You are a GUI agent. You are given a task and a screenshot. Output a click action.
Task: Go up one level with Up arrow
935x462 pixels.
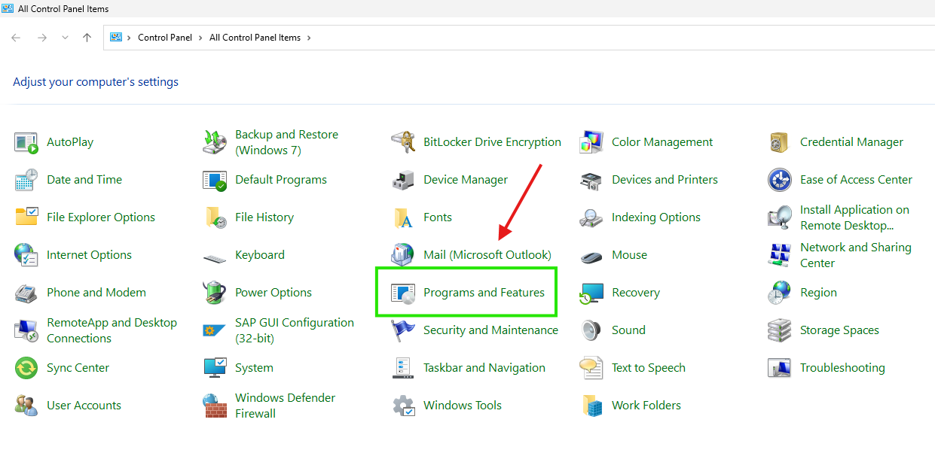coord(87,38)
